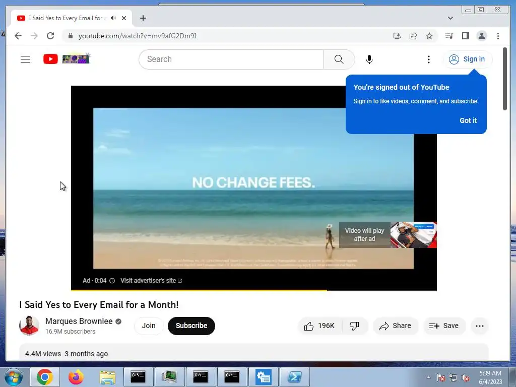Go back with browser back arrow
The height and width of the screenshot is (387, 516).
(x=18, y=36)
